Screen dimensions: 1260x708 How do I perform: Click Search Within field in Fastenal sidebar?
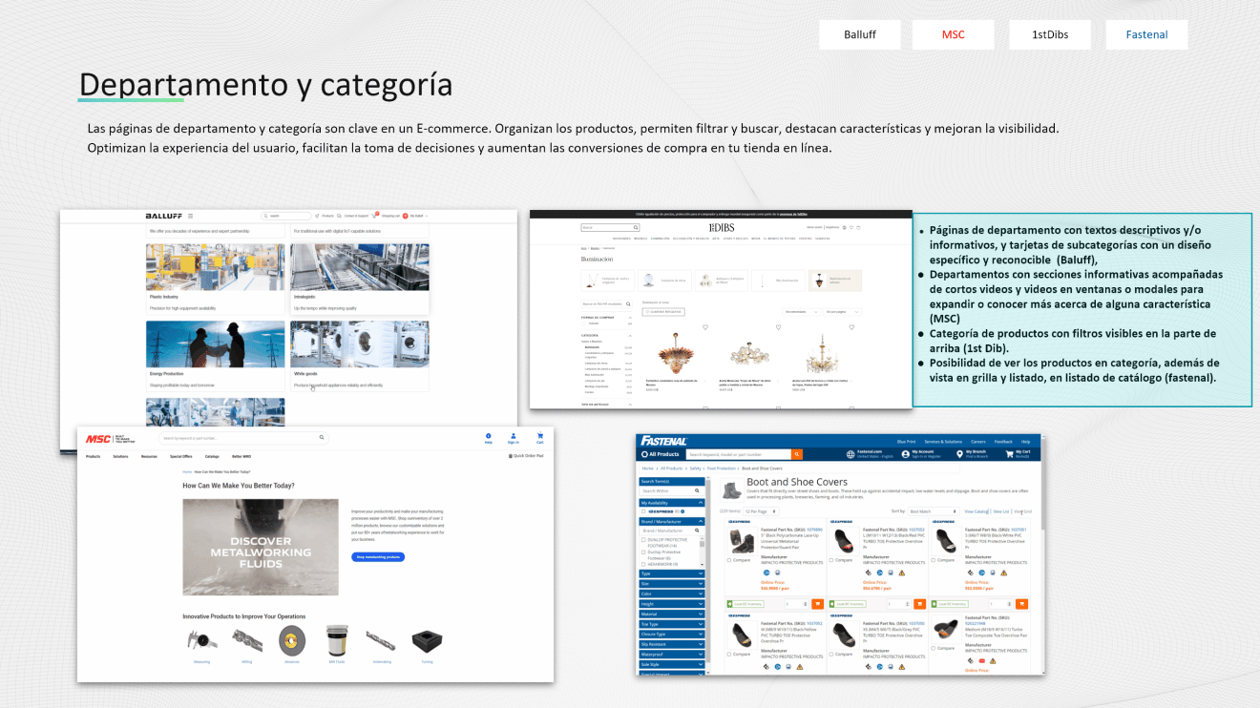pyautogui.click(x=672, y=490)
